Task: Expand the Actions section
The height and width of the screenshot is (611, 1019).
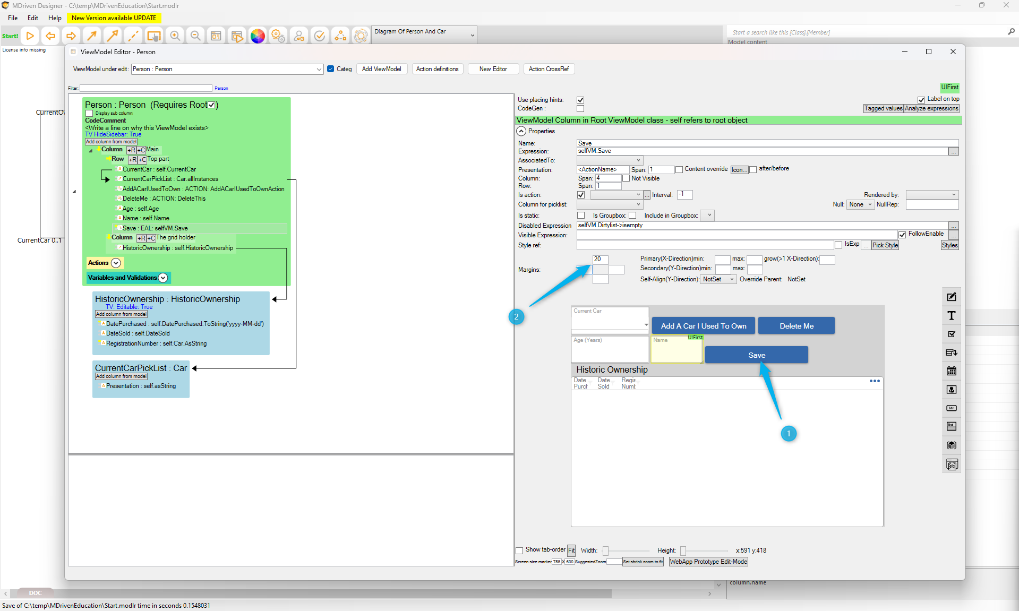Action: [x=116, y=263]
